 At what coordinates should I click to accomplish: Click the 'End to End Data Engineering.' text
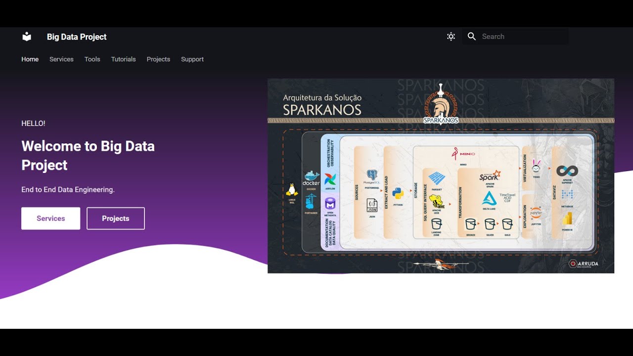click(68, 189)
